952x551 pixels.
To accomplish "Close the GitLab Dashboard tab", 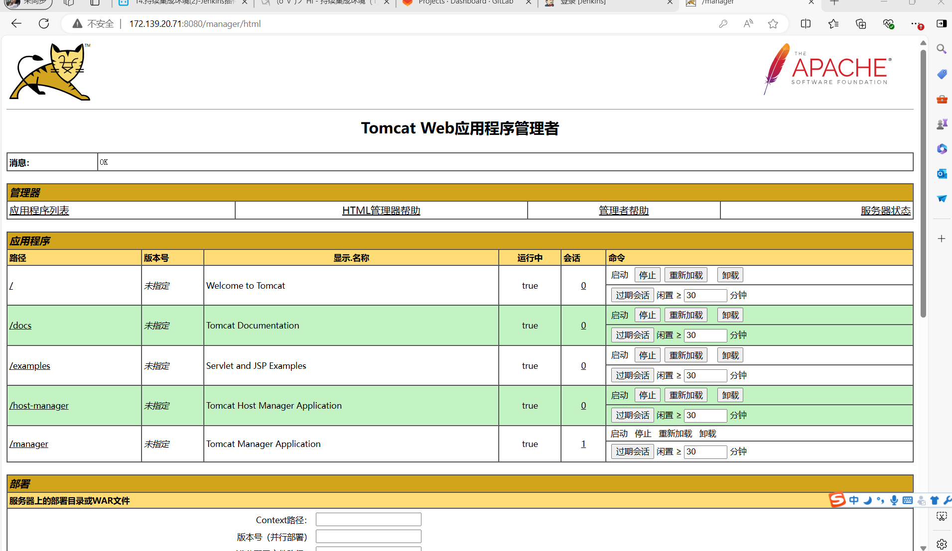I will pyautogui.click(x=529, y=2).
